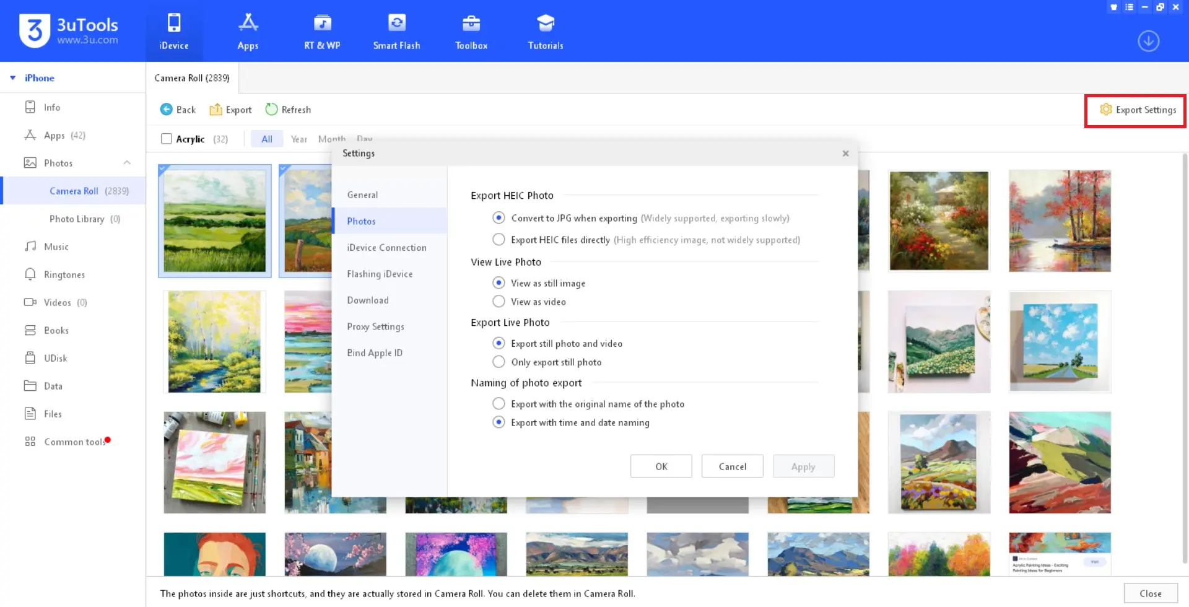Click the download manager icon
Viewport: 1189px width, 607px height.
1148,41
